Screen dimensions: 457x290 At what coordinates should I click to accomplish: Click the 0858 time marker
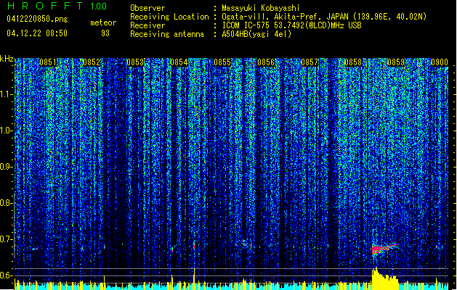click(353, 62)
